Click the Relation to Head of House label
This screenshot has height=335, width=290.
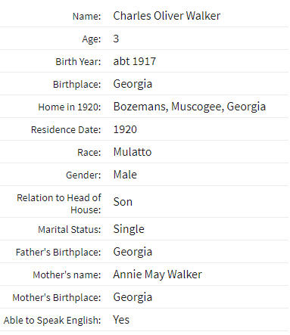(x=59, y=203)
